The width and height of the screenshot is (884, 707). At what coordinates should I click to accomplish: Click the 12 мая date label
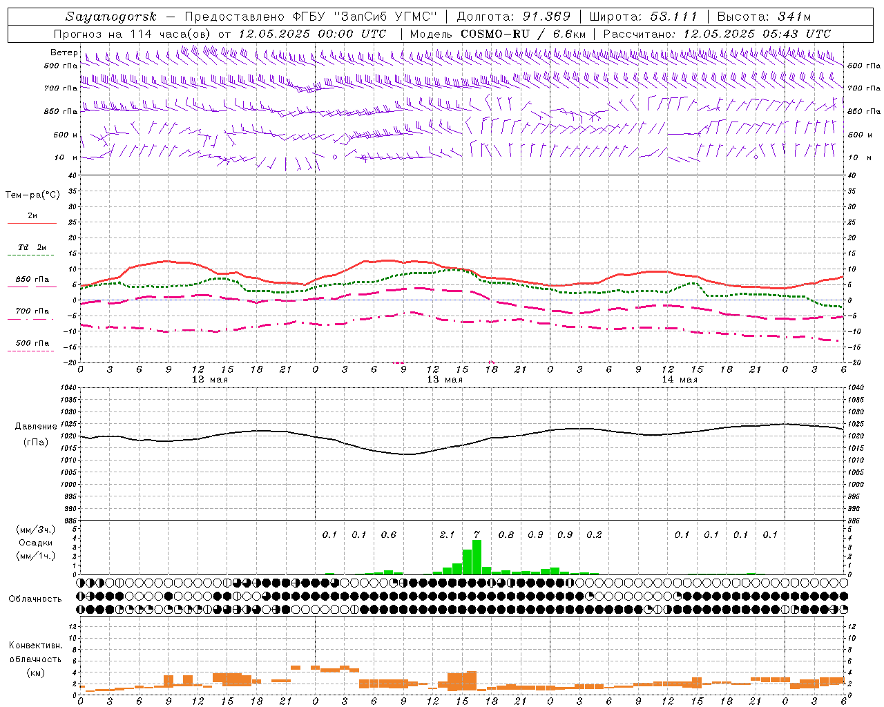coord(209,380)
